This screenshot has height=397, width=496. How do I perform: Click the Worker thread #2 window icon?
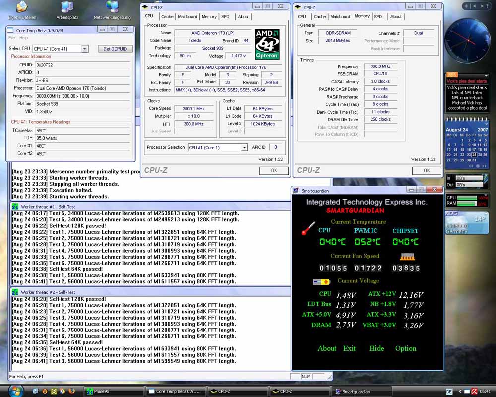coord(15,292)
